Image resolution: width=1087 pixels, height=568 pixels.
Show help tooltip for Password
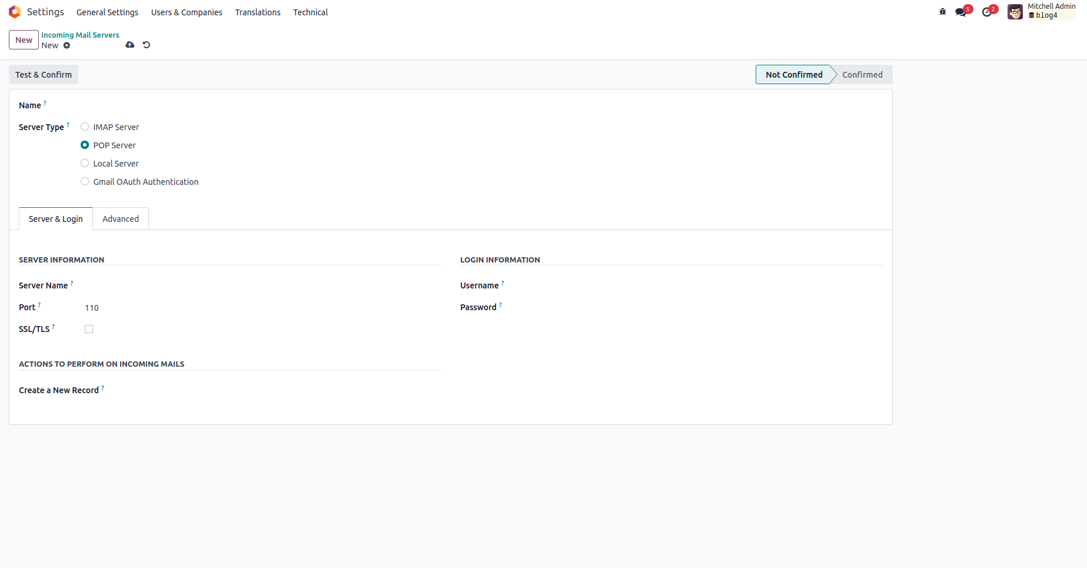tap(500, 305)
